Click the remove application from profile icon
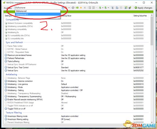This screenshot has height=129, width=157. [x=93, y=8]
